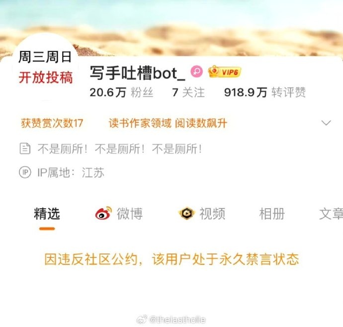Tap the username 写手吐槽bot_
This screenshot has height=327, width=343.
(x=137, y=73)
